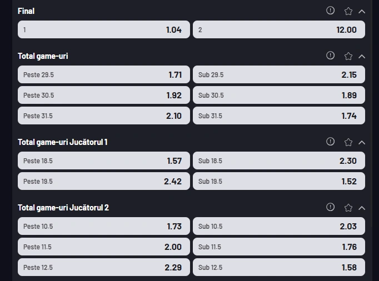
Task: Collapse Total game-uri Jucătorul 2 section
Action: point(362,208)
